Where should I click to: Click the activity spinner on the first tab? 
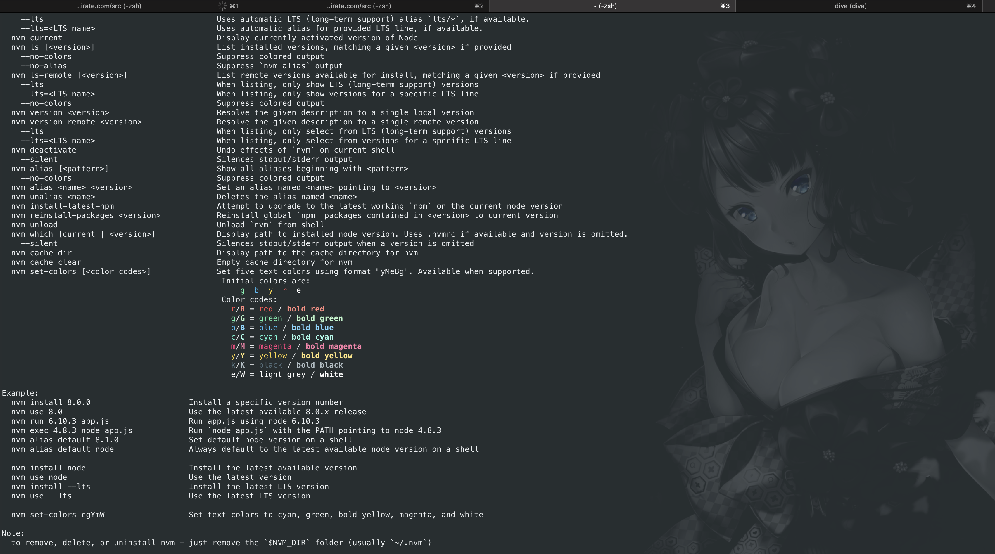222,6
